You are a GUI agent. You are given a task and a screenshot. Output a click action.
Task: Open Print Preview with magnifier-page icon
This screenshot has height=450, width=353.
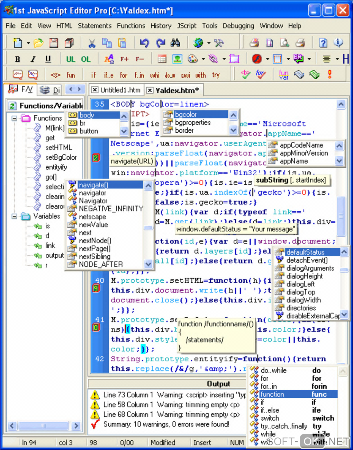[284, 43]
